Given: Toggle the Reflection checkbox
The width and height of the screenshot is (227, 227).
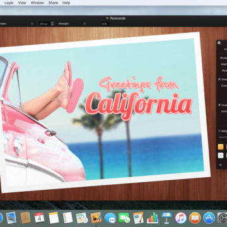Looking at the screenshot, I should coord(219,131).
